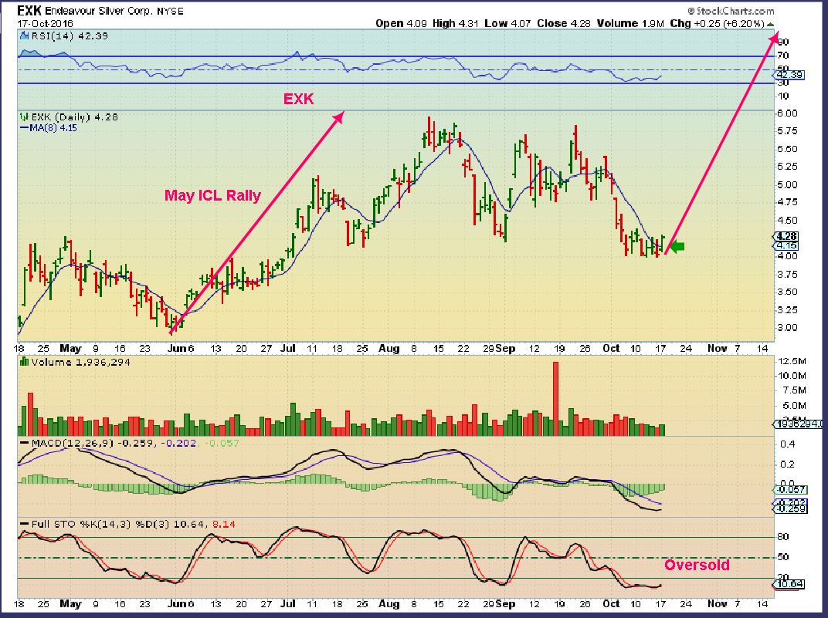828x618 pixels.
Task: Click the -0.202 MACD signal value in label
Action: point(178,443)
